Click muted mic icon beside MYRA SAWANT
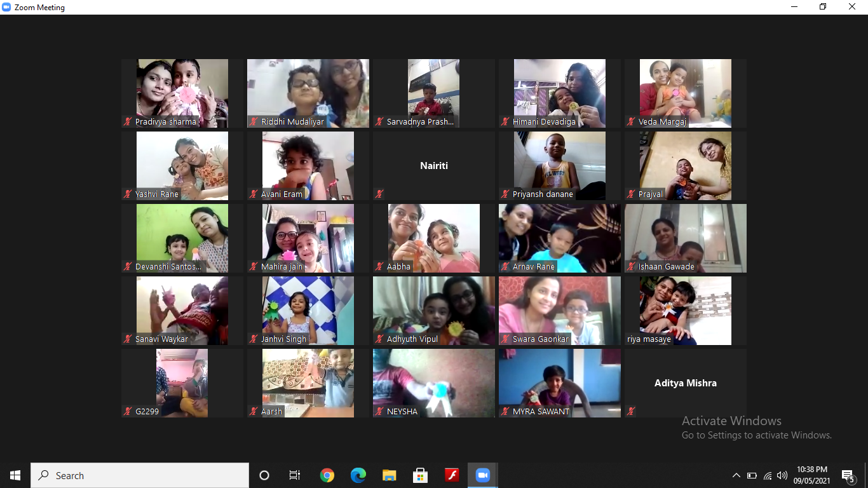Viewport: 868px width, 488px height. click(x=505, y=411)
